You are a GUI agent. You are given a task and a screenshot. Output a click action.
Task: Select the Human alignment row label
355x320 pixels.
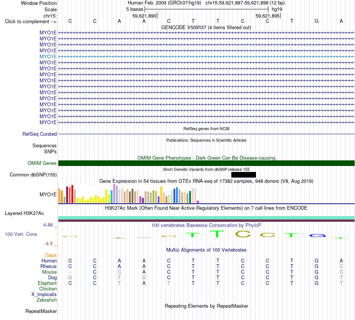coord(49,261)
